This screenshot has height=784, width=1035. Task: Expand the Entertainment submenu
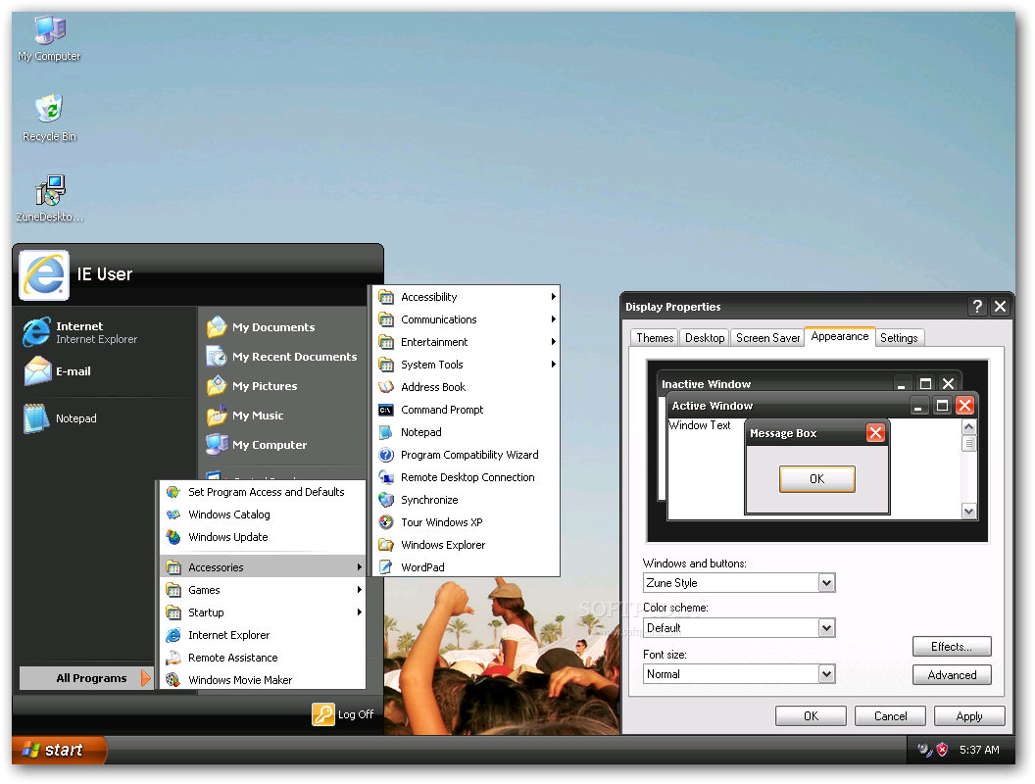click(466, 342)
